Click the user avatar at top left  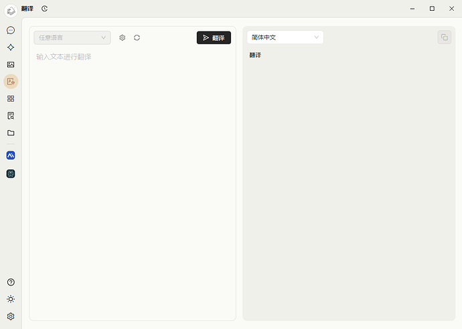click(x=11, y=11)
